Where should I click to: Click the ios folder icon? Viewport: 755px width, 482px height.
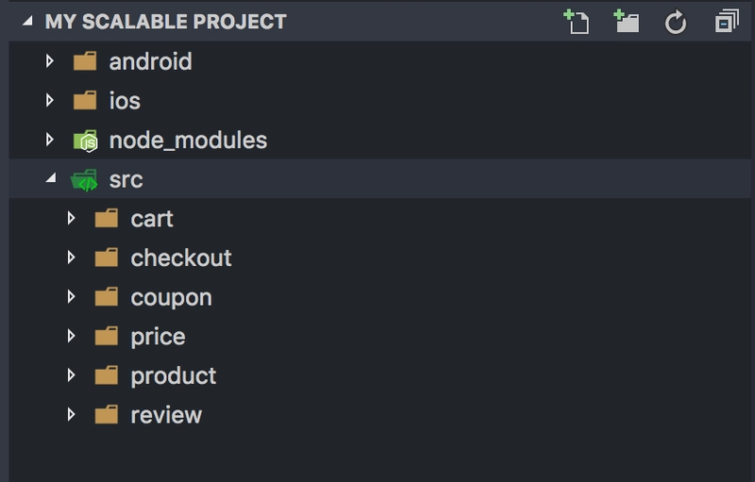(x=85, y=101)
